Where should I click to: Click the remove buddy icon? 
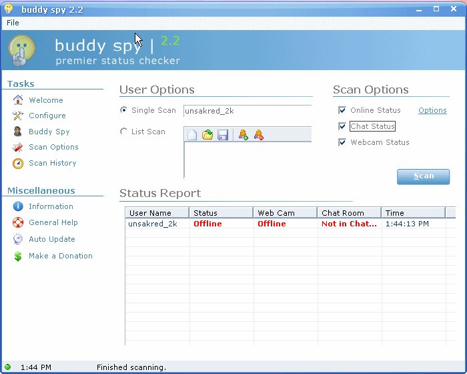[x=259, y=135]
